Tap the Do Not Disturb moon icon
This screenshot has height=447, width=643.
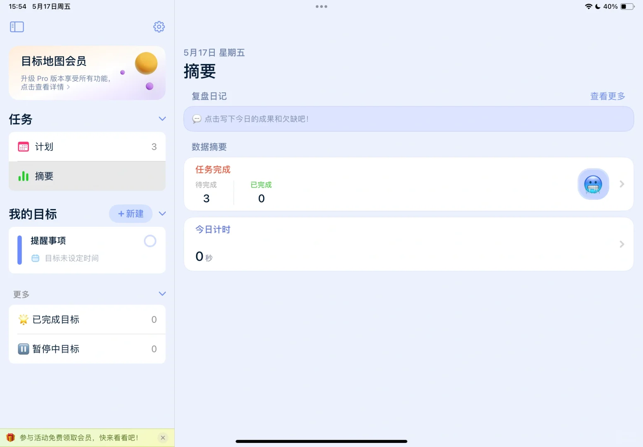598,6
